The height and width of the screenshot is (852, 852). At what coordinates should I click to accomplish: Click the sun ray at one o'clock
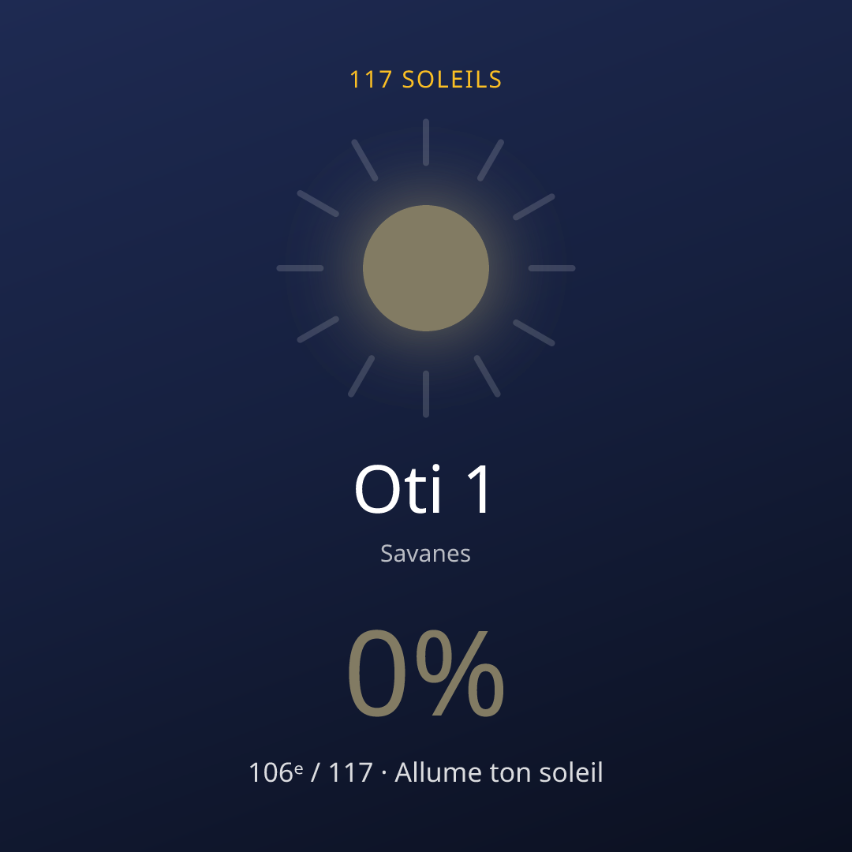click(x=491, y=160)
